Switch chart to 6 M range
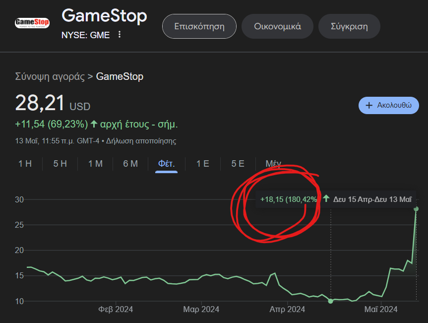Screen dimensions: 428x323 [x=130, y=164]
